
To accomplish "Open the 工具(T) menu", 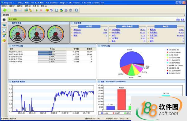I will point(36,6).
